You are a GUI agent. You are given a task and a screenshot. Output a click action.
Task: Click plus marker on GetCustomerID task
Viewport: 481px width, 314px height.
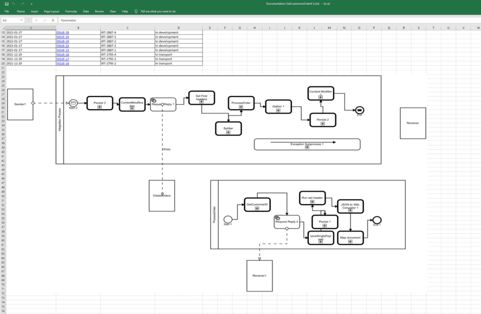click(257, 208)
